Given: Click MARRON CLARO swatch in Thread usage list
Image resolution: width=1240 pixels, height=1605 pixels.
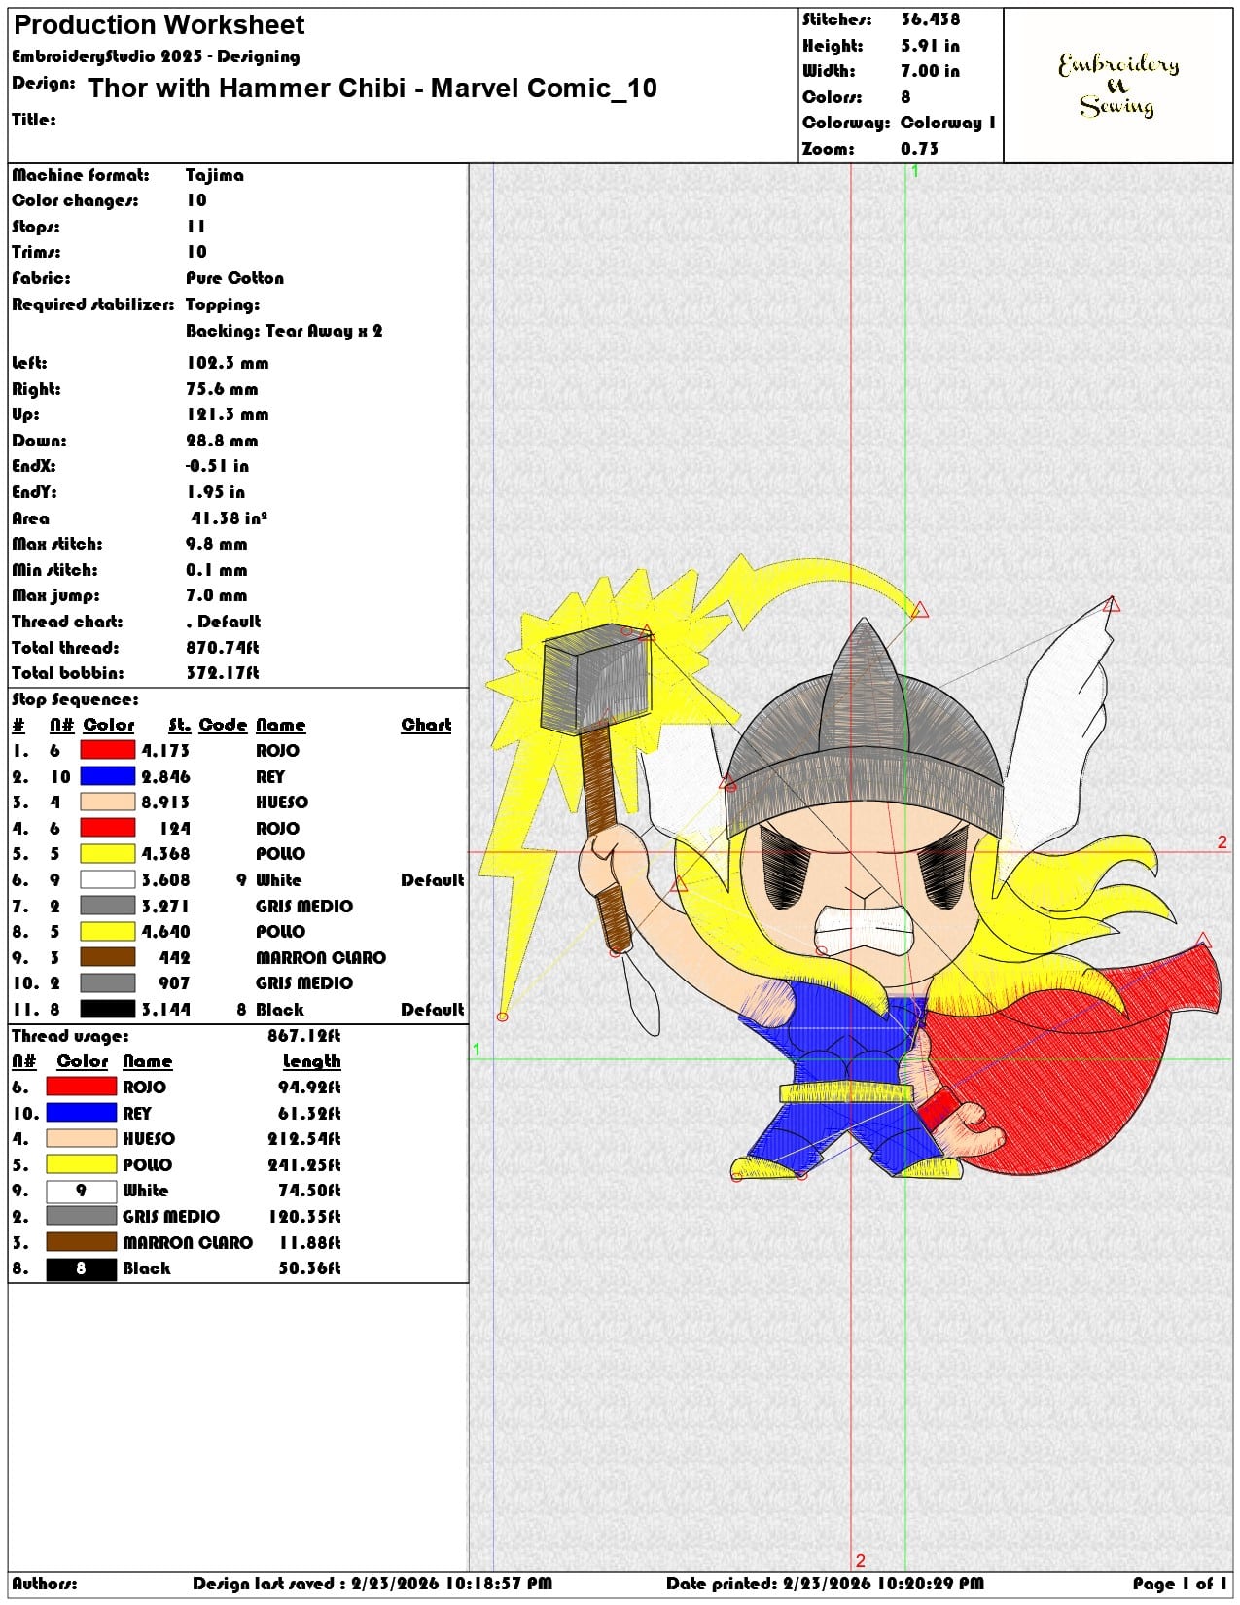Looking at the screenshot, I should point(81,1242).
